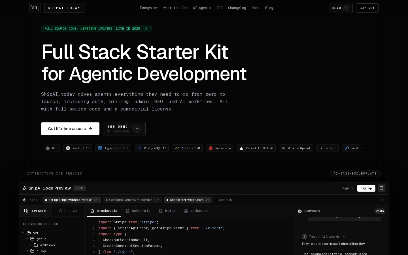The width and height of the screenshot is (408, 255).
Task: Open the DEMO dropdown in the header
Action: pos(341,8)
